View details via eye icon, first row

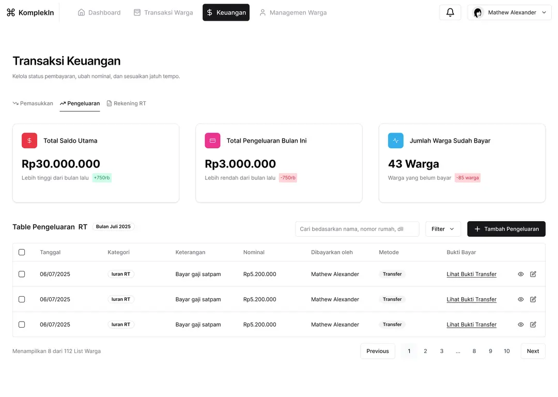tap(521, 274)
